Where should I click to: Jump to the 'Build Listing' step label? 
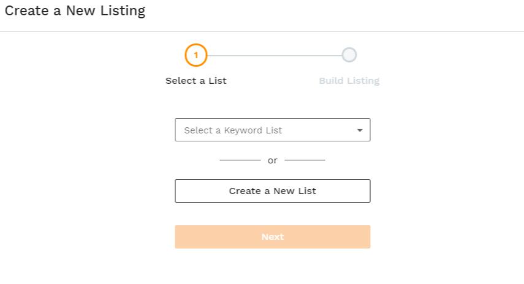pyautogui.click(x=349, y=81)
